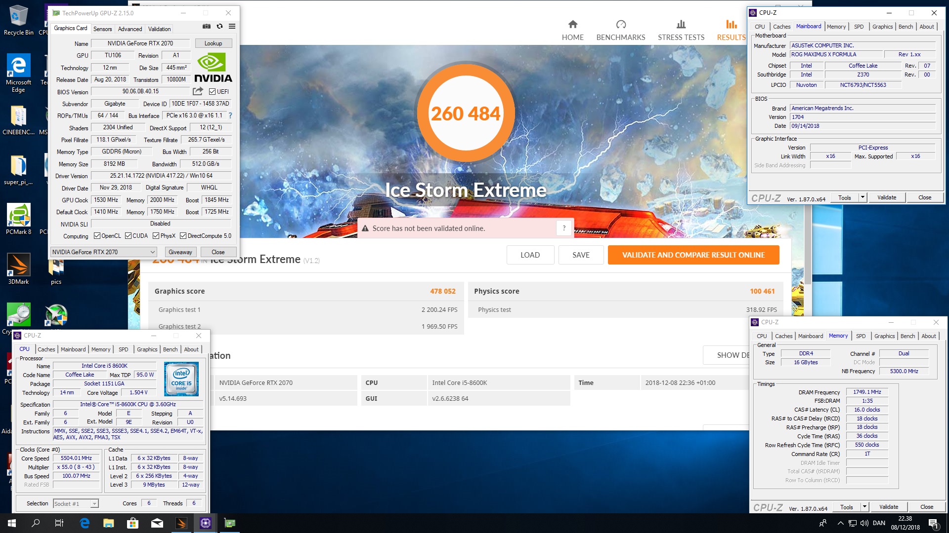This screenshot has width=949, height=533.
Task: Open File Explorer from taskbar
Action: 108,523
